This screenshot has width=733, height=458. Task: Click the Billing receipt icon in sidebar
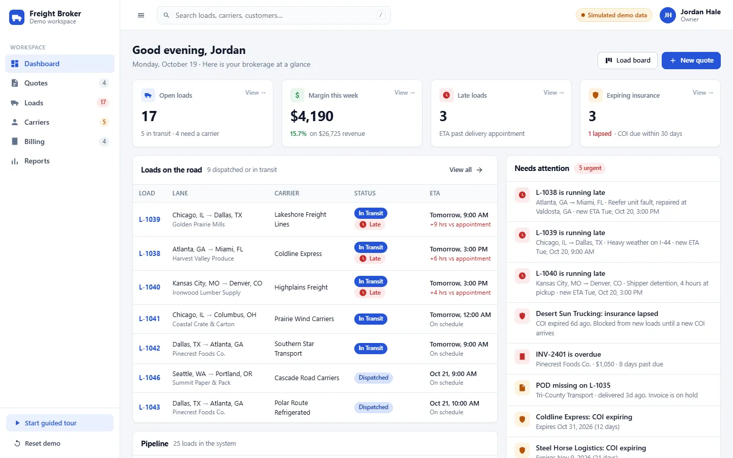point(15,141)
